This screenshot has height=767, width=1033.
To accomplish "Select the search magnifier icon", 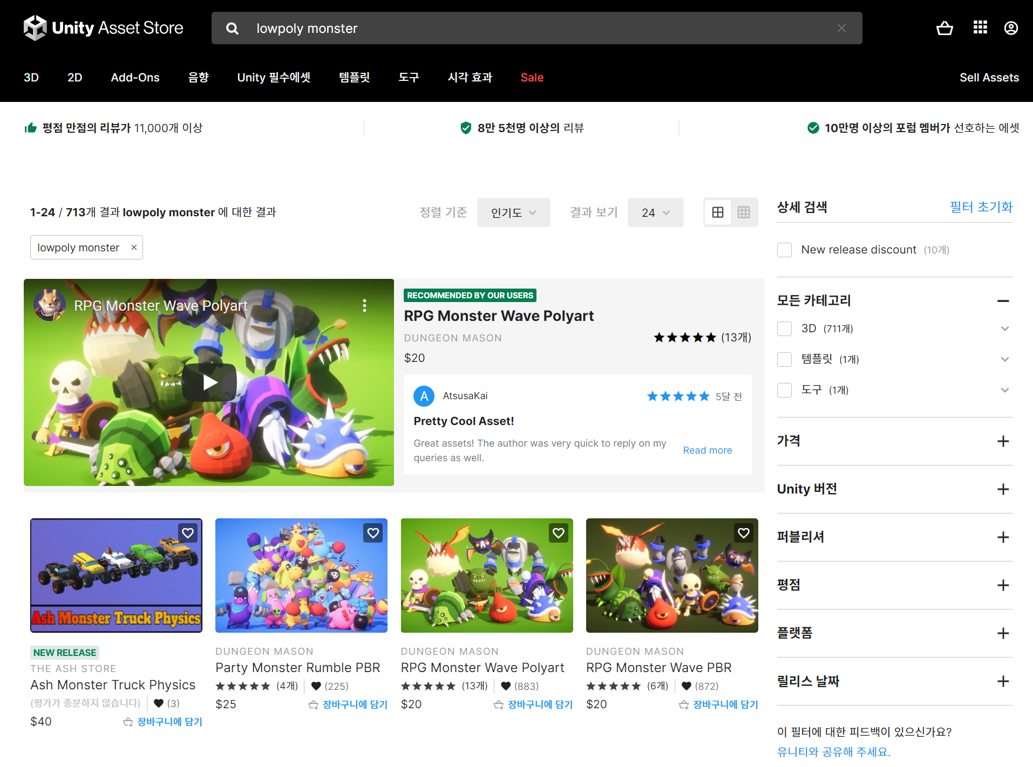I will tap(232, 28).
